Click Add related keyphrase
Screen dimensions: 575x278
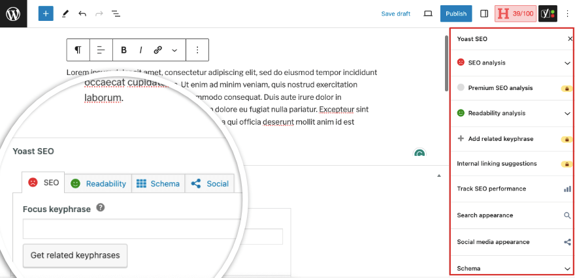[x=512, y=139]
